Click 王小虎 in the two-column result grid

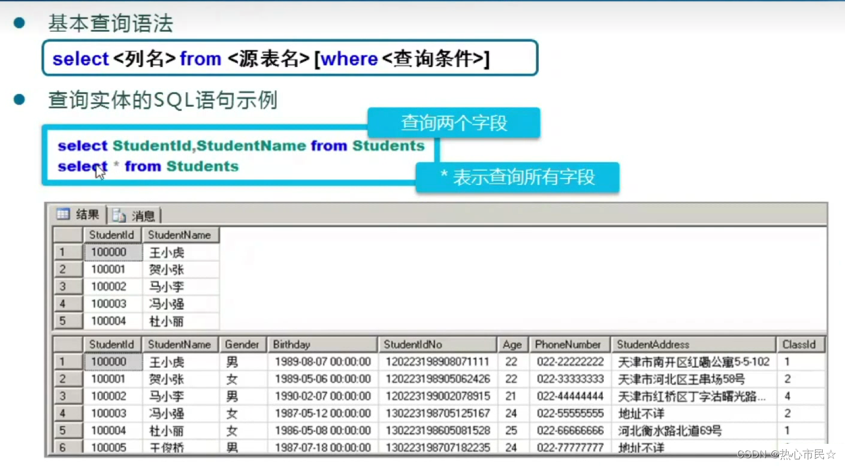point(180,252)
